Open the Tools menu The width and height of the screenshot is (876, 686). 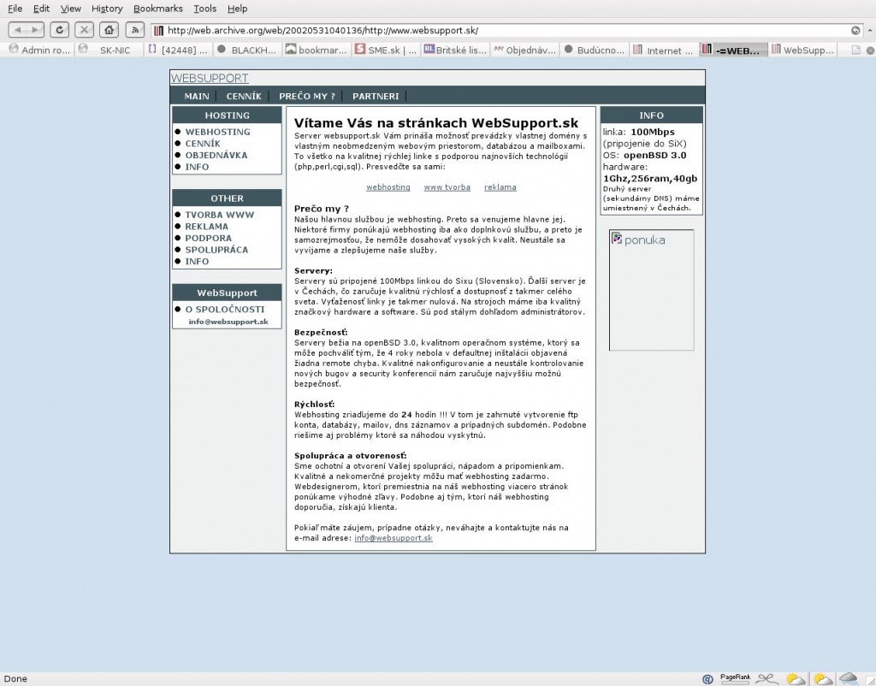click(x=204, y=9)
